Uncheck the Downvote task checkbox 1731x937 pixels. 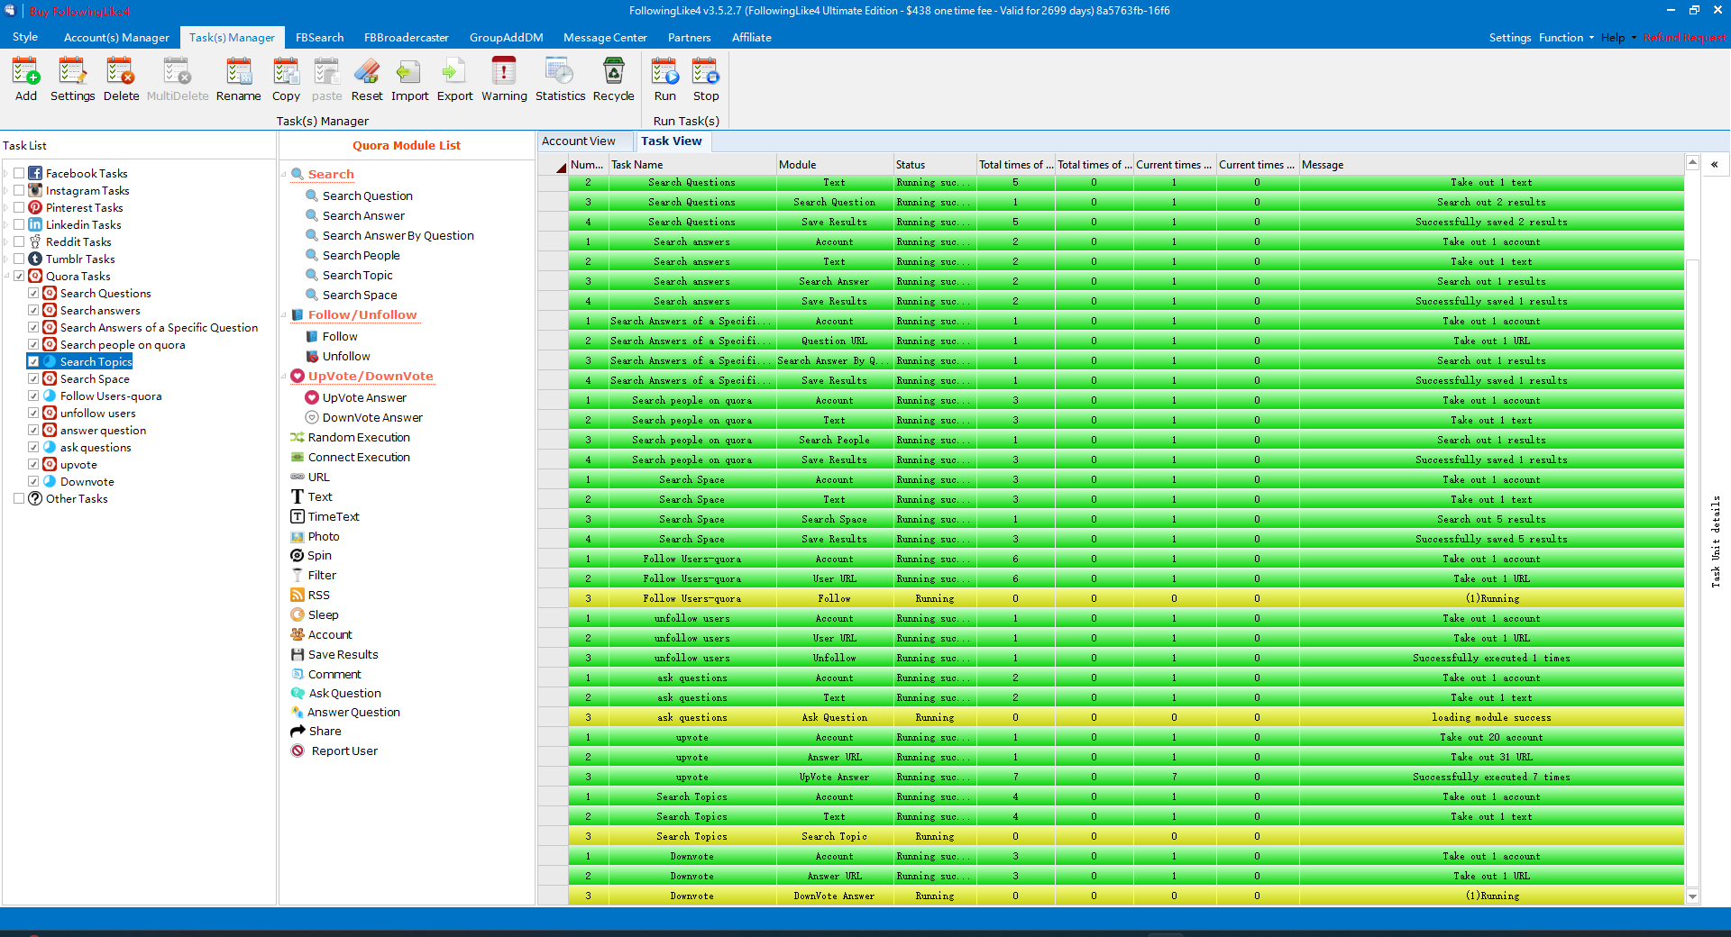click(33, 481)
